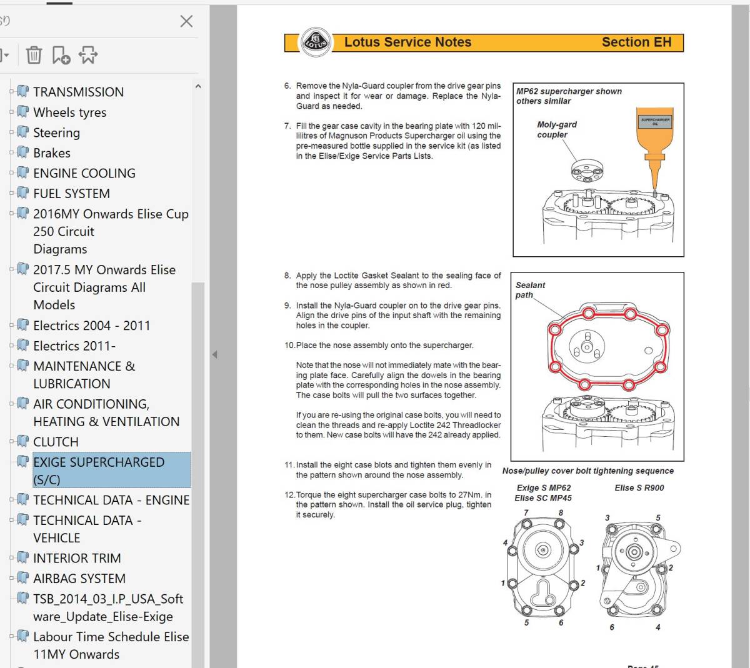Expand Labour Time Schedule Elise node

(11, 637)
